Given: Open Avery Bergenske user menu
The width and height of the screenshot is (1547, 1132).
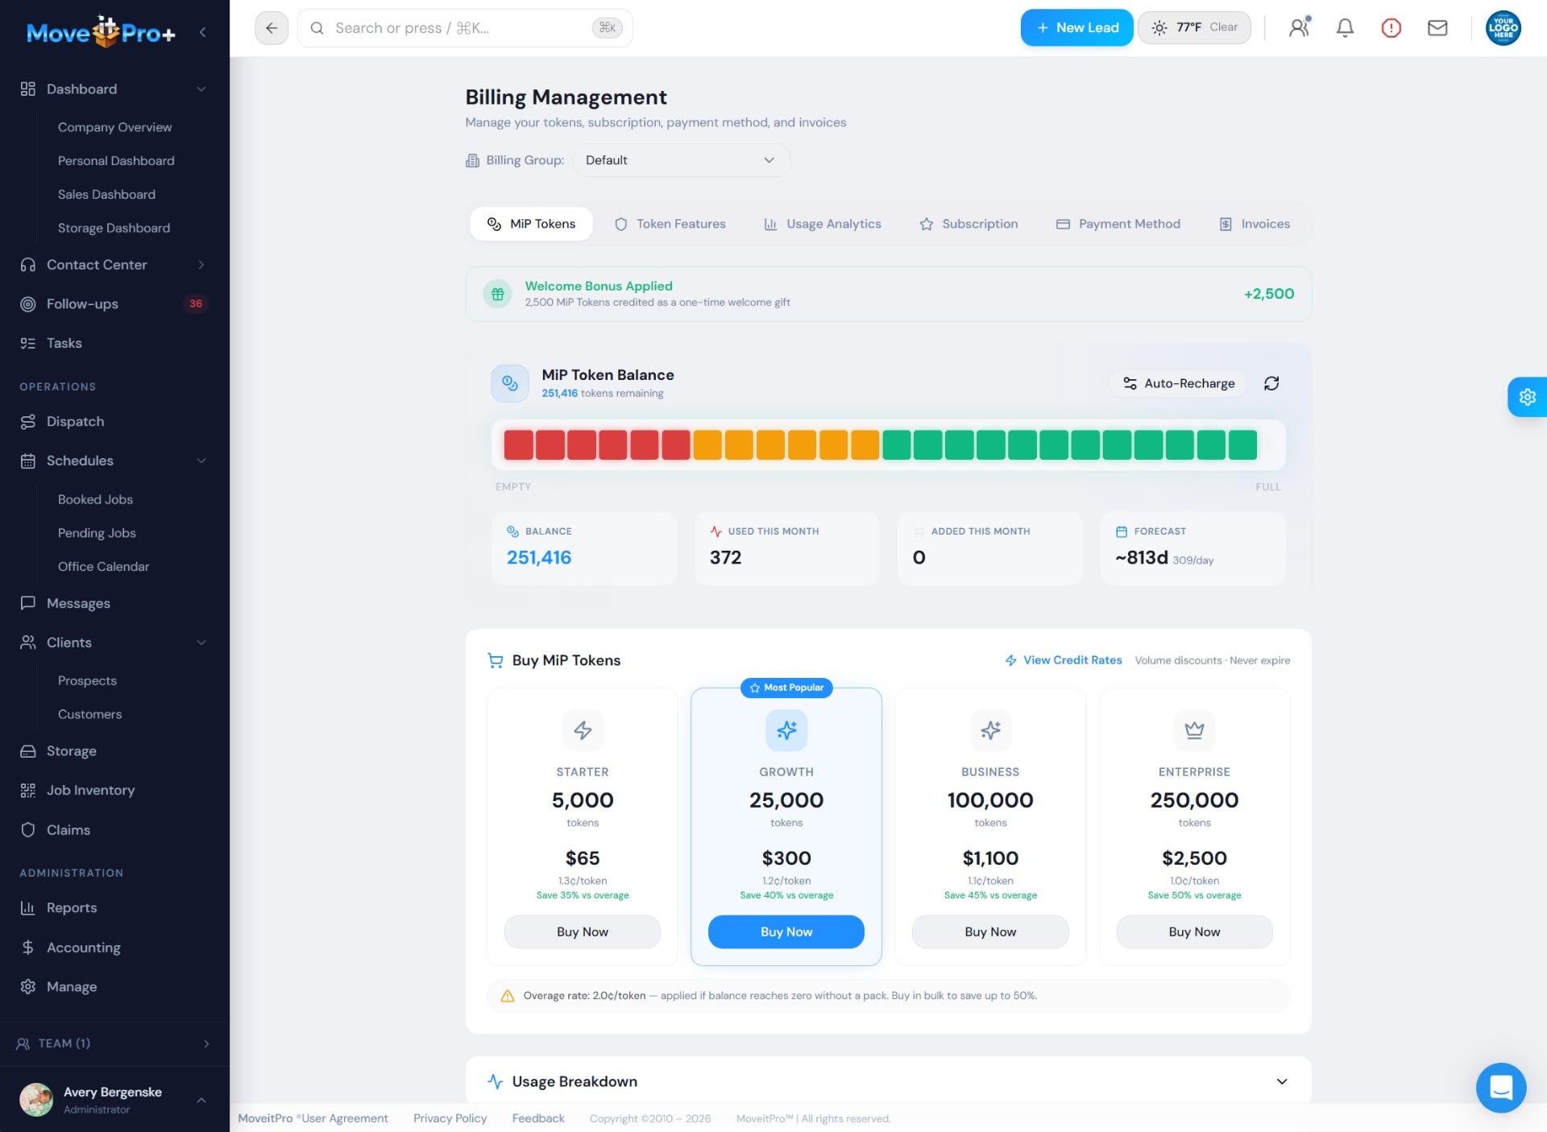Looking at the screenshot, I should (114, 1099).
